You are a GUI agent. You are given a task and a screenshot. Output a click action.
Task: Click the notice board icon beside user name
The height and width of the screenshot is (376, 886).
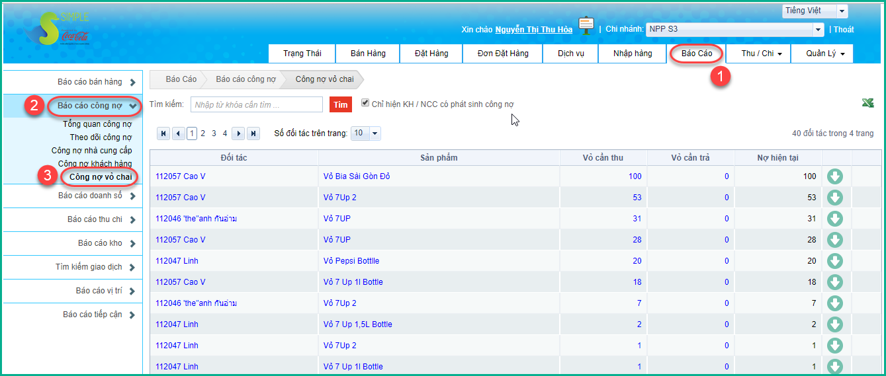(586, 26)
